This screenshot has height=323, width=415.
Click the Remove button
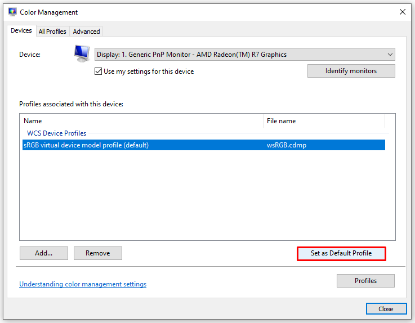(x=97, y=253)
